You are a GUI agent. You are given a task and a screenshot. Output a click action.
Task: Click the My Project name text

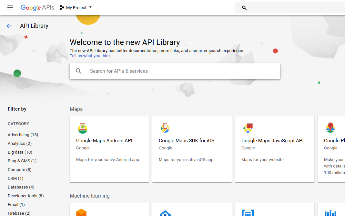tap(76, 7)
